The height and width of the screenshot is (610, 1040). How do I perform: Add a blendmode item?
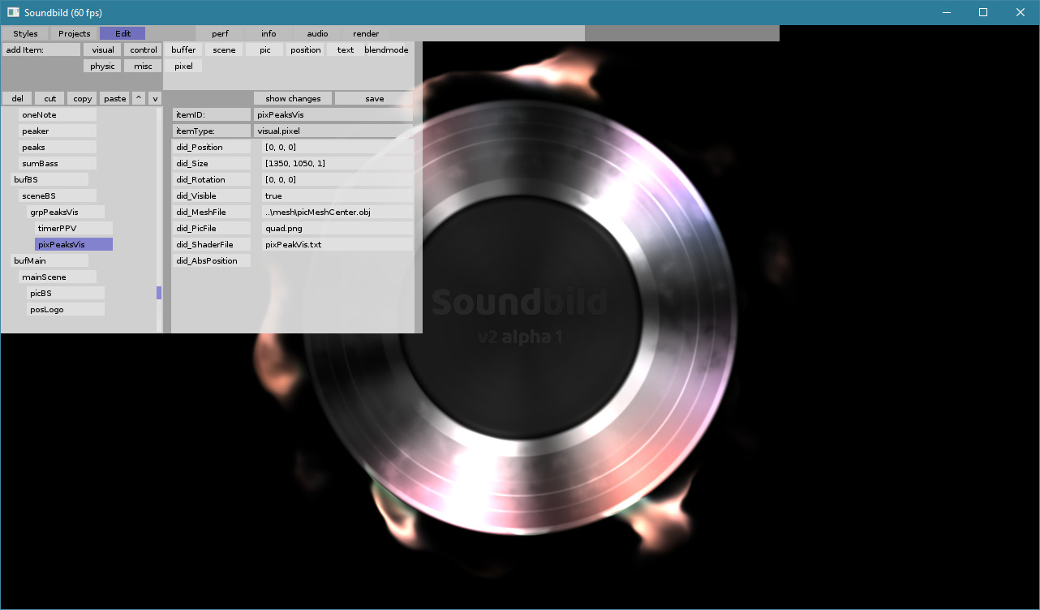[x=386, y=49]
